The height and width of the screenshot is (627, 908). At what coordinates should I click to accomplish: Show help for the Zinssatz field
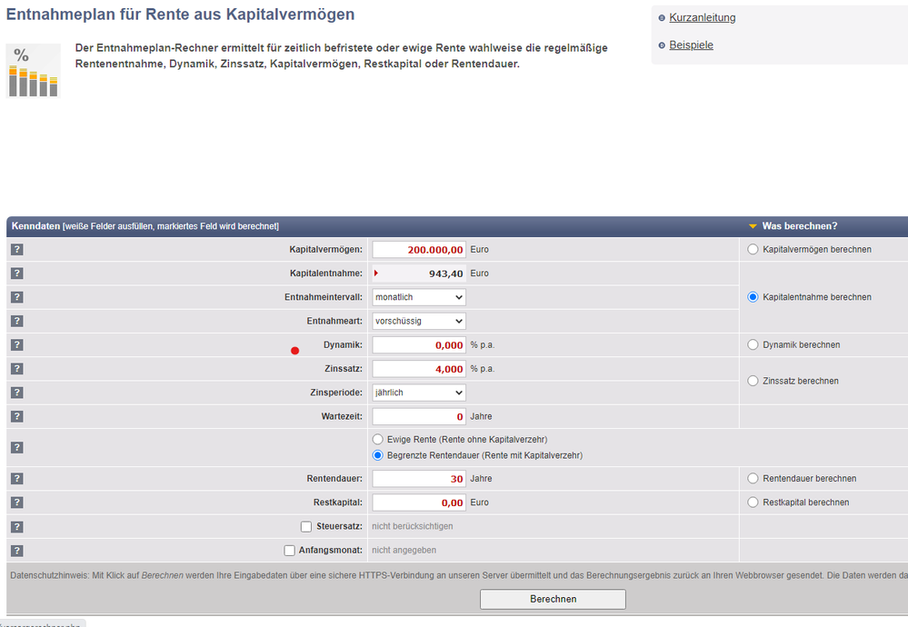pyautogui.click(x=16, y=369)
